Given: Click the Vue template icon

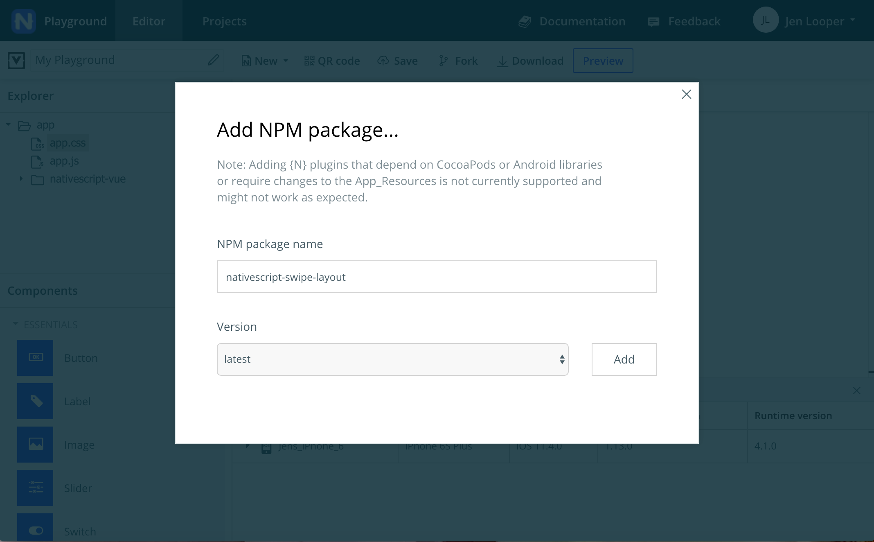Looking at the screenshot, I should pyautogui.click(x=16, y=61).
